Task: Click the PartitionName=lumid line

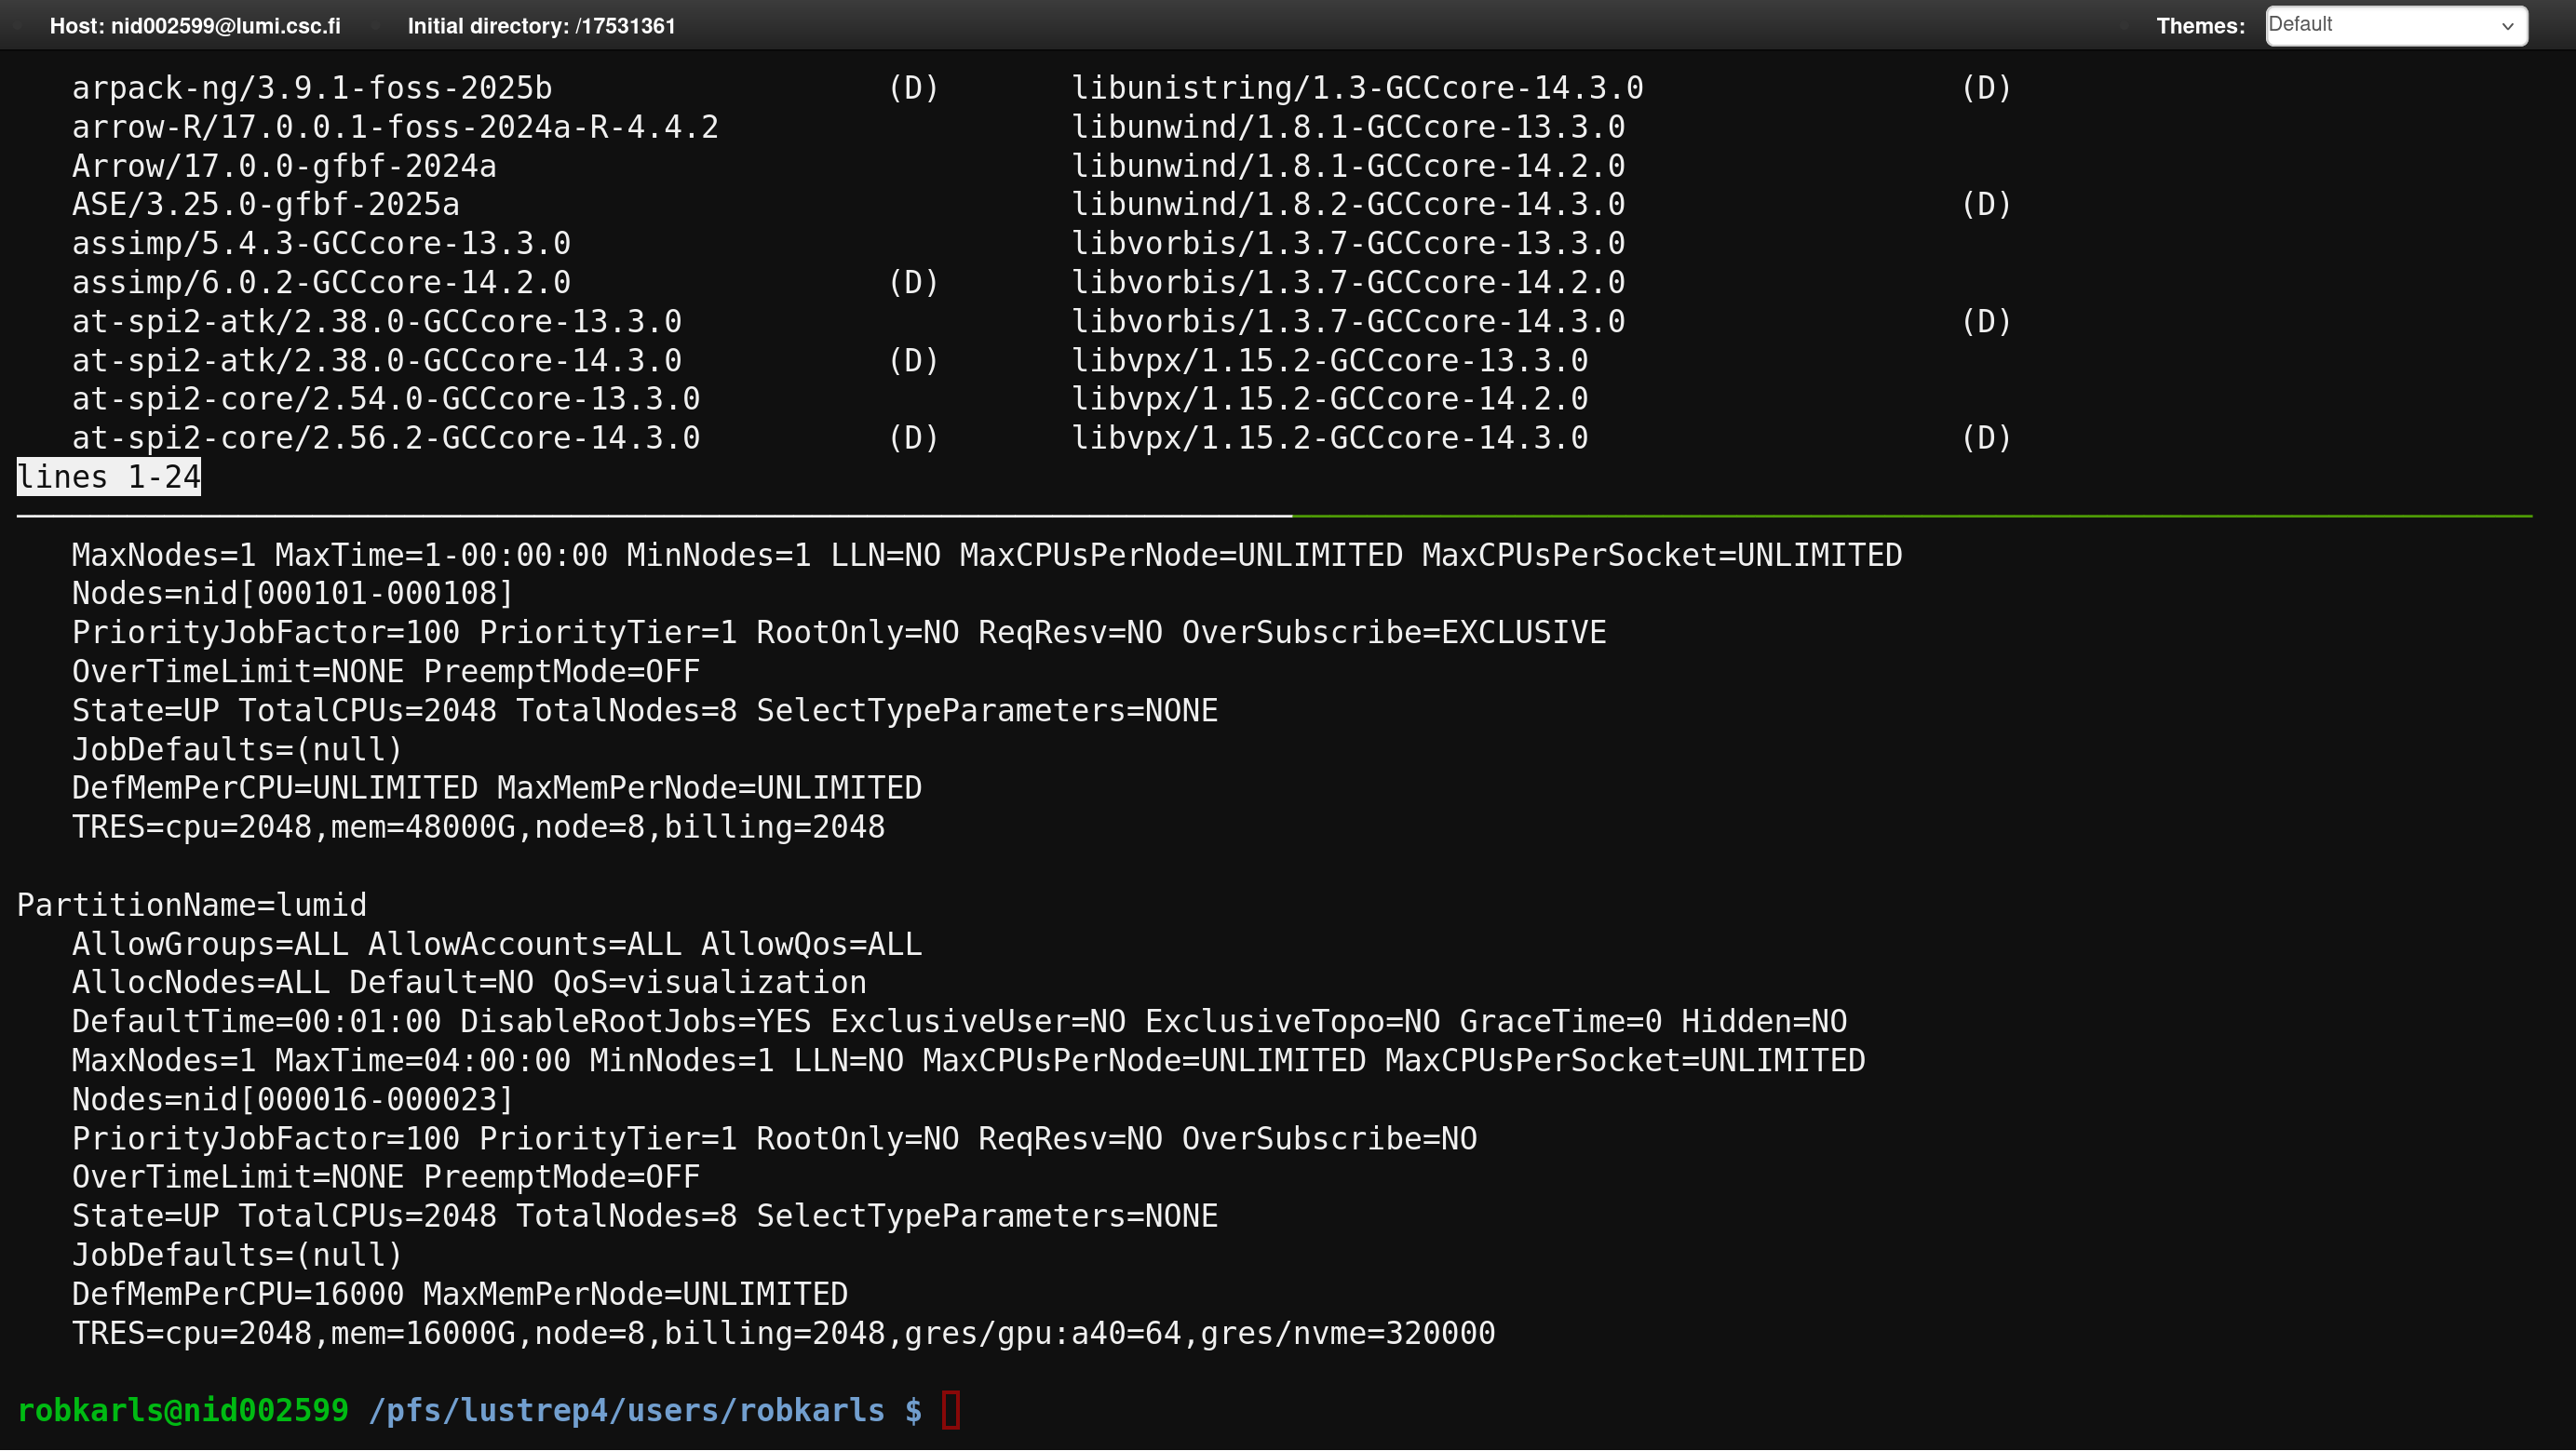Action: (x=192, y=905)
